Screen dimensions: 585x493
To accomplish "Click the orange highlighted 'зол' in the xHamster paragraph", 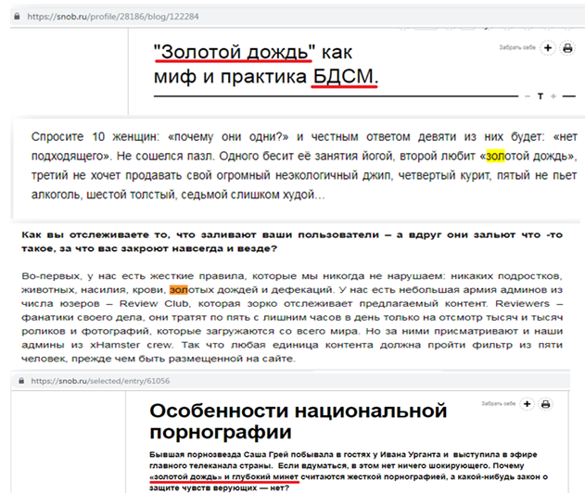I will (178, 290).
